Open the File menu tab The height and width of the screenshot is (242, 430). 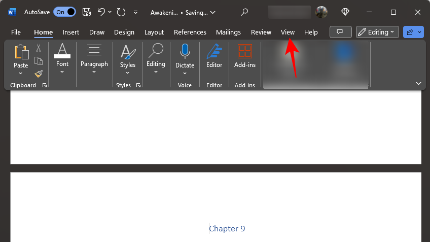(16, 32)
